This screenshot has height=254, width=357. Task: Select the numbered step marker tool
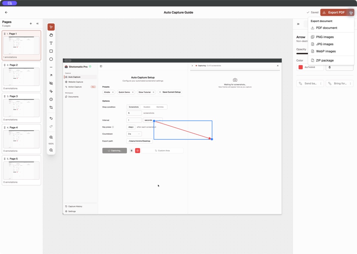(x=51, y=99)
